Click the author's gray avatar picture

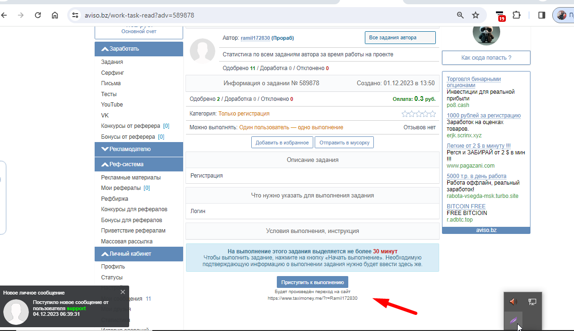click(203, 51)
